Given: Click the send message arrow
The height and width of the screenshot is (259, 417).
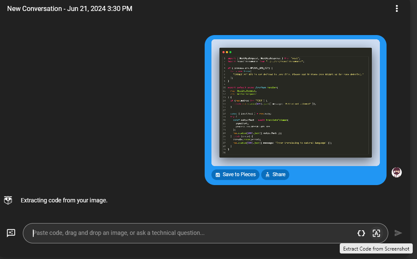Looking at the screenshot, I should pyautogui.click(x=398, y=233).
